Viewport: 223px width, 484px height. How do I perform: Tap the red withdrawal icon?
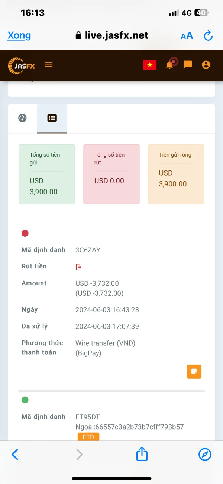78,267
